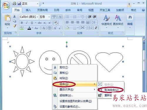Click Decrease Indent icon
The height and width of the screenshot is (110, 147).
pos(90,17)
